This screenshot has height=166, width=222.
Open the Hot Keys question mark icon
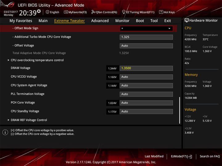(161, 12)
